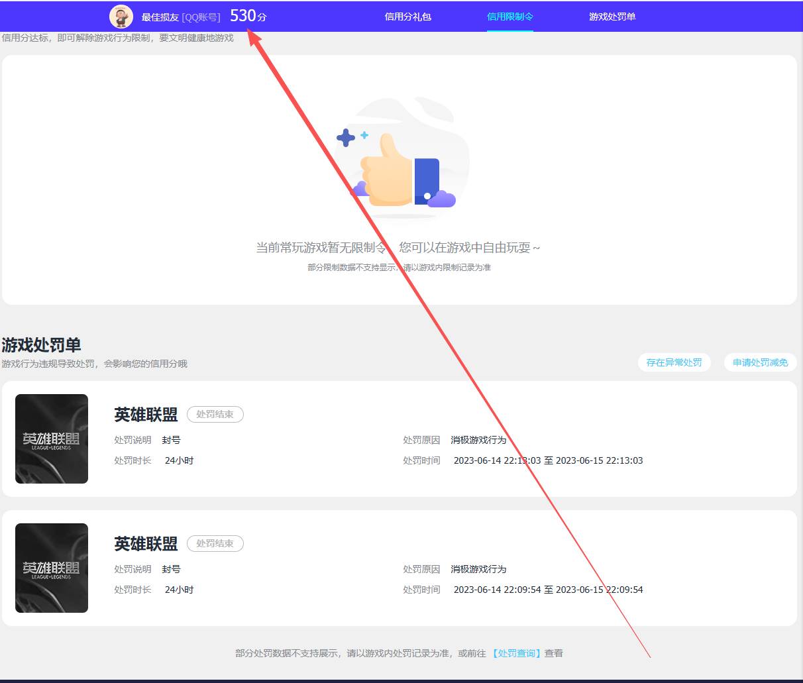This screenshot has width=803, height=683.
Task: Open the League of Legends game icon (second penalty)
Action: [x=51, y=567]
